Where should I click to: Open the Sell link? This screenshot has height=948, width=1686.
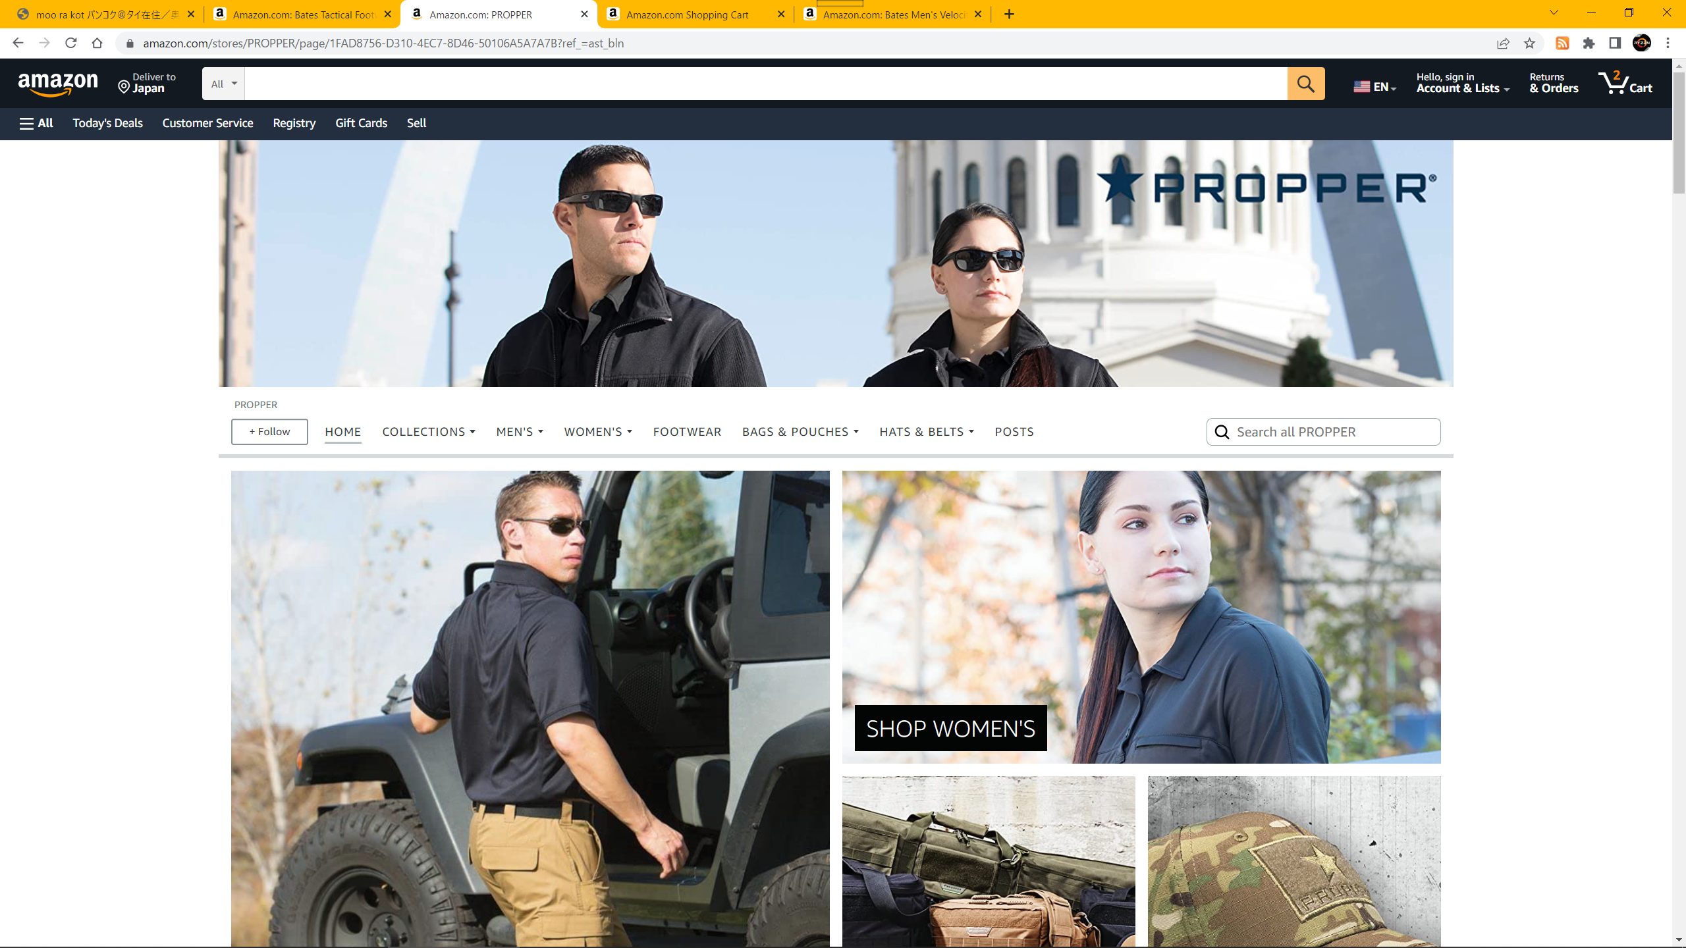(416, 123)
